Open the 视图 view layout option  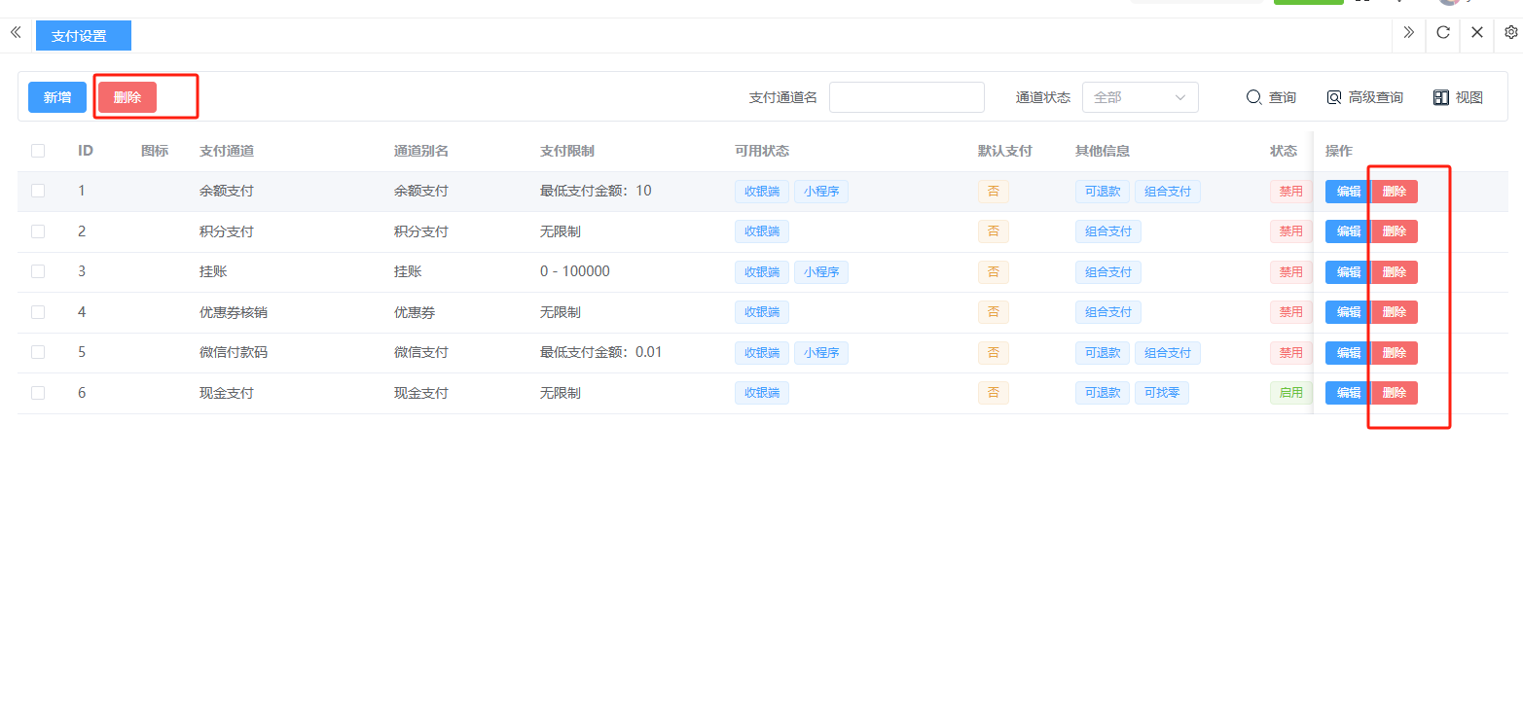1458,97
